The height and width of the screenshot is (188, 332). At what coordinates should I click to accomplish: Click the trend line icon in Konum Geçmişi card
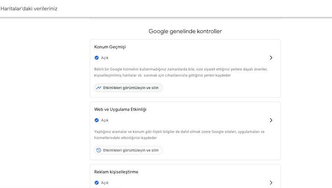point(99,88)
